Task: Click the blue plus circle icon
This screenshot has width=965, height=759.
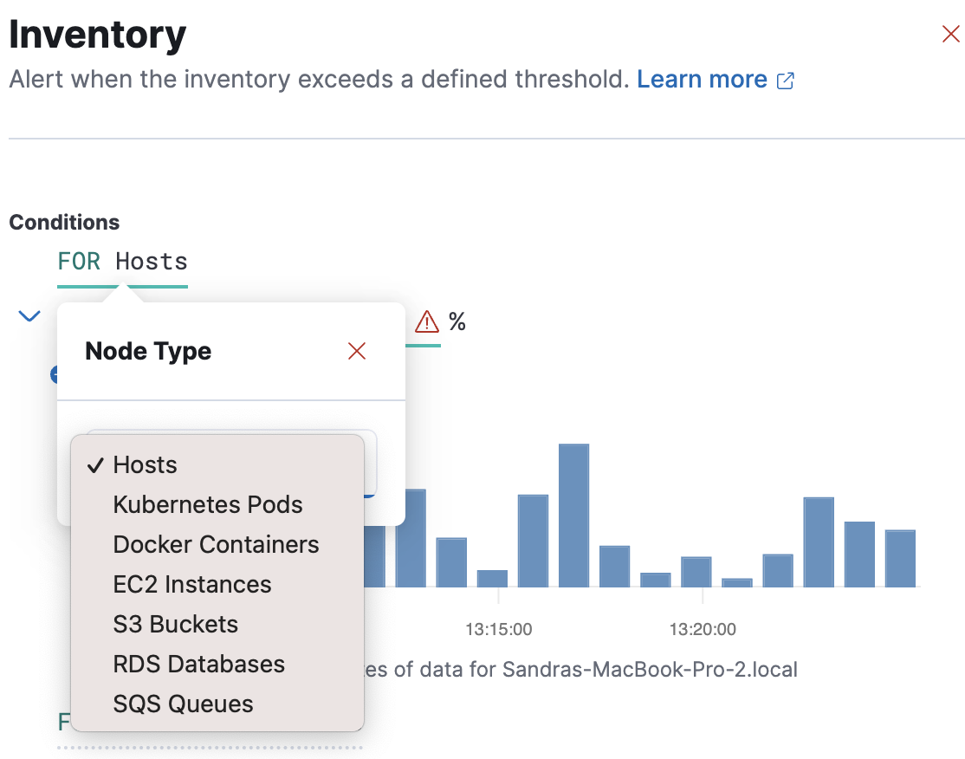Action: [55, 373]
